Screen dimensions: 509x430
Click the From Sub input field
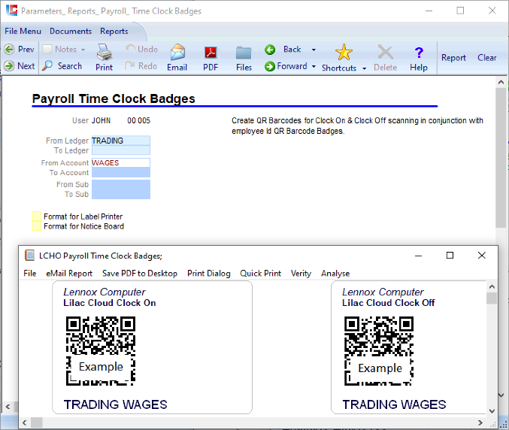(121, 185)
